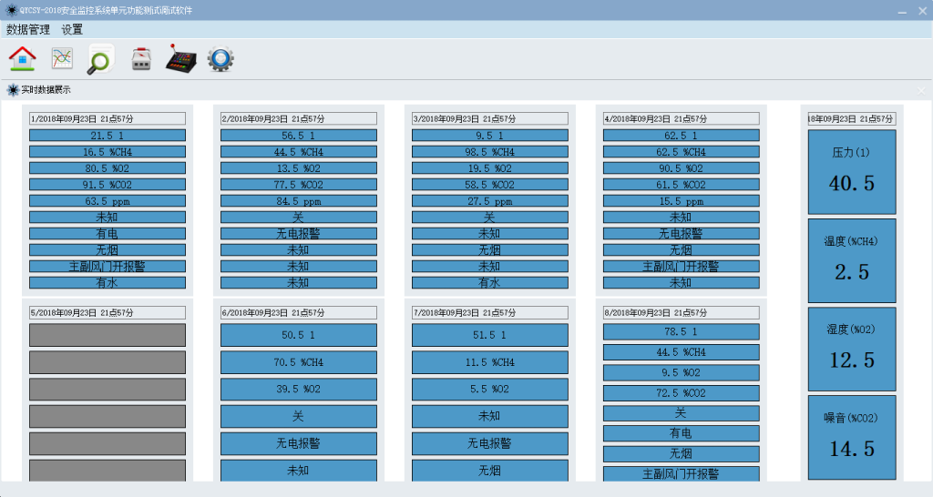Click the 湿度(%O2) 12.5 tile

(852, 349)
